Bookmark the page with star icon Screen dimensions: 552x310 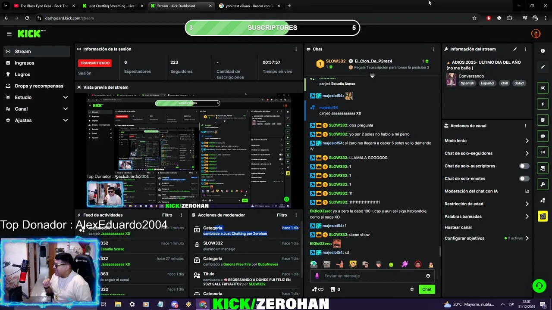click(474, 18)
